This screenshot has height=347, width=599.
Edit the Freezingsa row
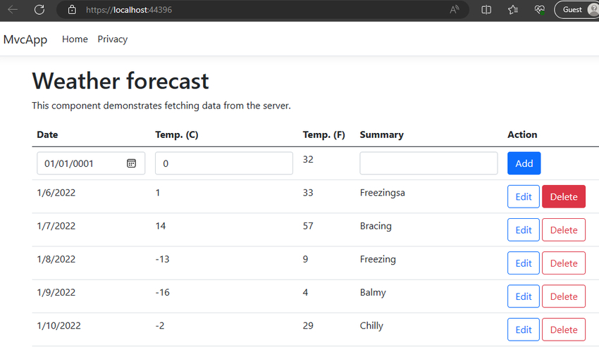[524, 196]
